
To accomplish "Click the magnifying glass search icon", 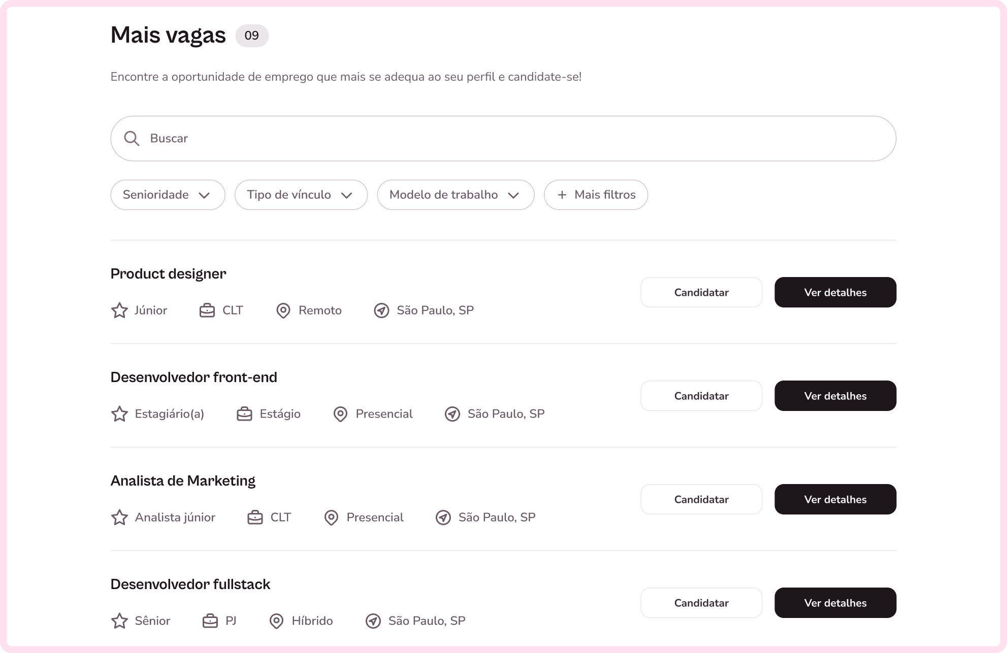I will [x=132, y=139].
